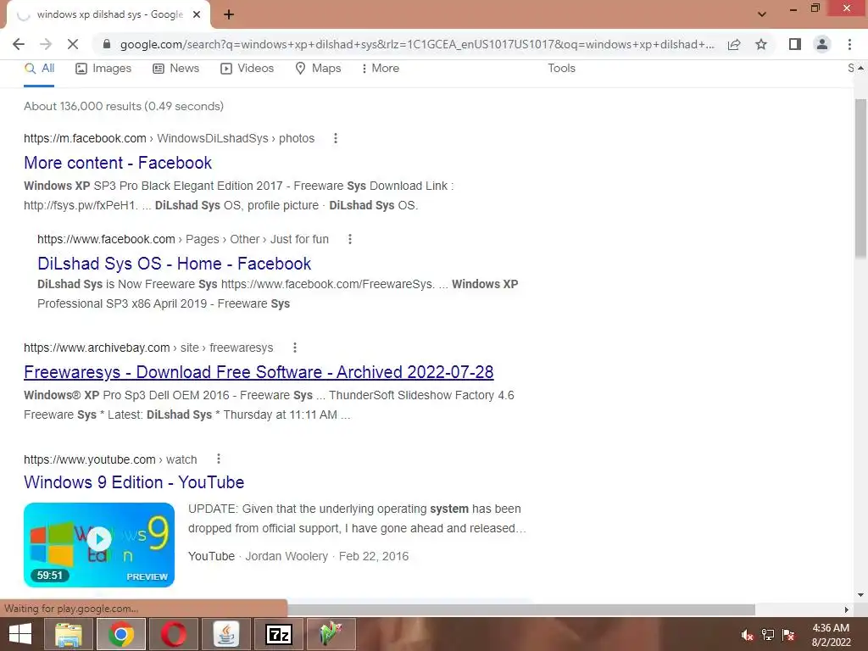Click horizontal scrollbar's right arrow

pos(847,609)
